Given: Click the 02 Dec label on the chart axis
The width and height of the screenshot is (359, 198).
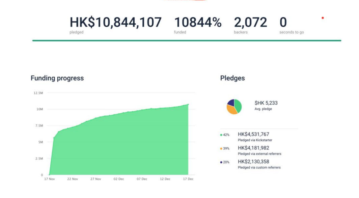Looking at the screenshot, I should click(x=119, y=179).
